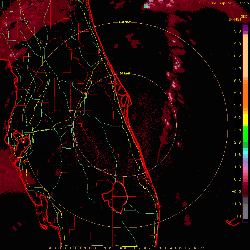Screen dimensions: 250x250
Task: Select the -0.5 value on the scale
Action: click(x=236, y=192)
